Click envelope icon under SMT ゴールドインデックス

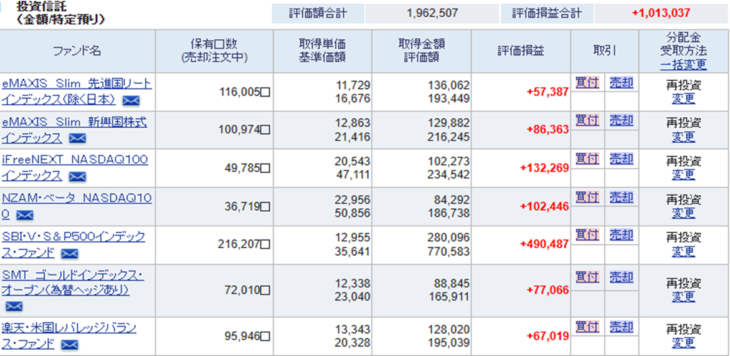14,306
